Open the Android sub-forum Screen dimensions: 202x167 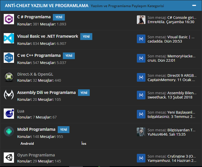(x=27, y=144)
